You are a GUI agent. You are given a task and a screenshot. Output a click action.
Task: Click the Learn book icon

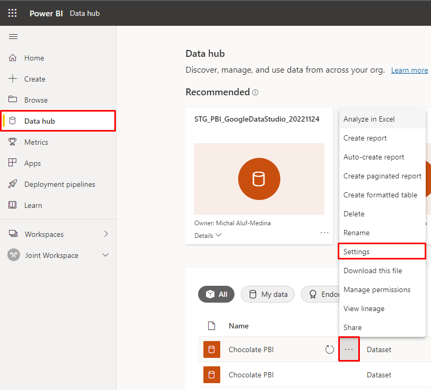[x=13, y=205]
